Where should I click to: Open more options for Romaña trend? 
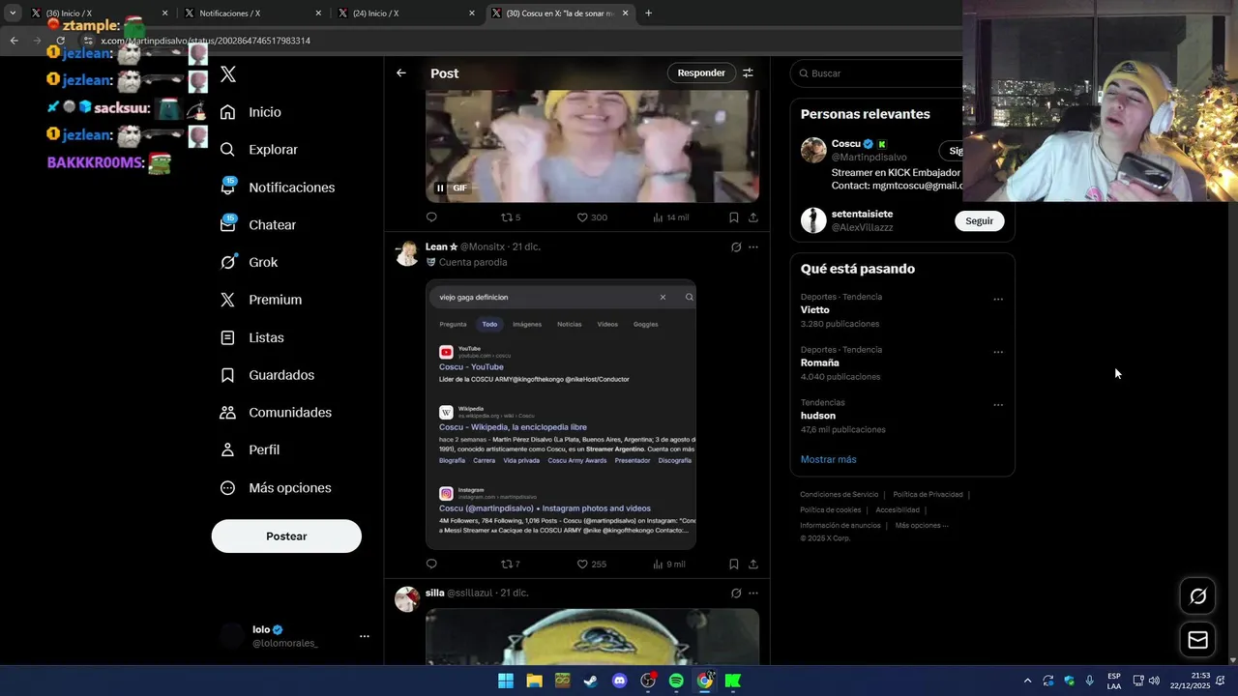998,353
